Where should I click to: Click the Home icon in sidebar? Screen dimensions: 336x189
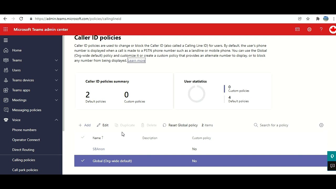point(6,50)
